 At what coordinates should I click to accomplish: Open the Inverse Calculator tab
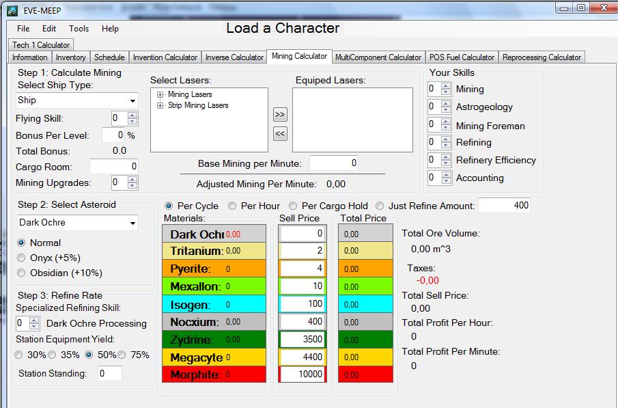coord(234,57)
